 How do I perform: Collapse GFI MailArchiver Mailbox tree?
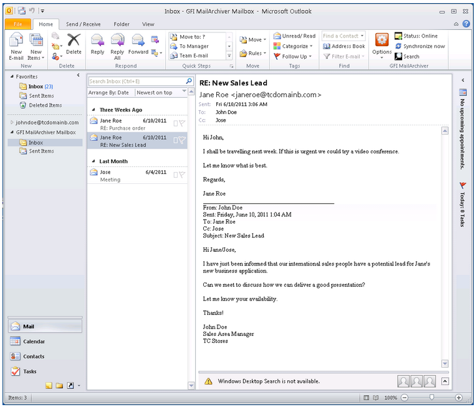12,132
